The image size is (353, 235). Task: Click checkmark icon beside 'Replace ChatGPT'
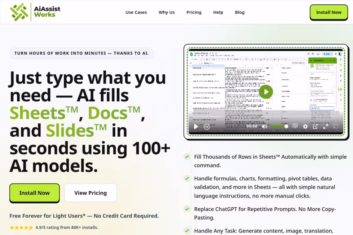[x=187, y=209]
